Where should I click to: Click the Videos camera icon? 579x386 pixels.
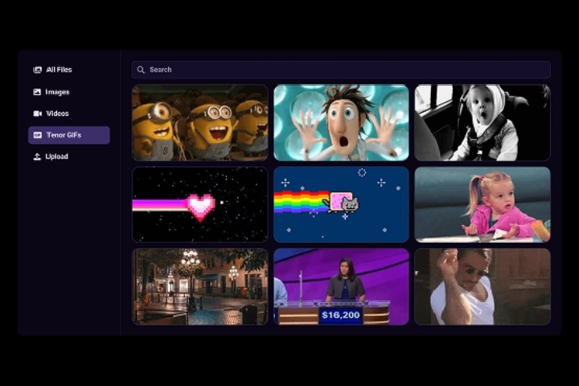point(37,113)
